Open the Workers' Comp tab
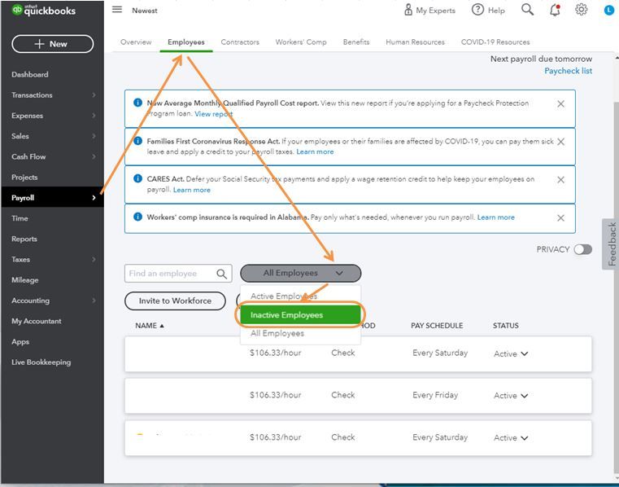 click(x=301, y=42)
